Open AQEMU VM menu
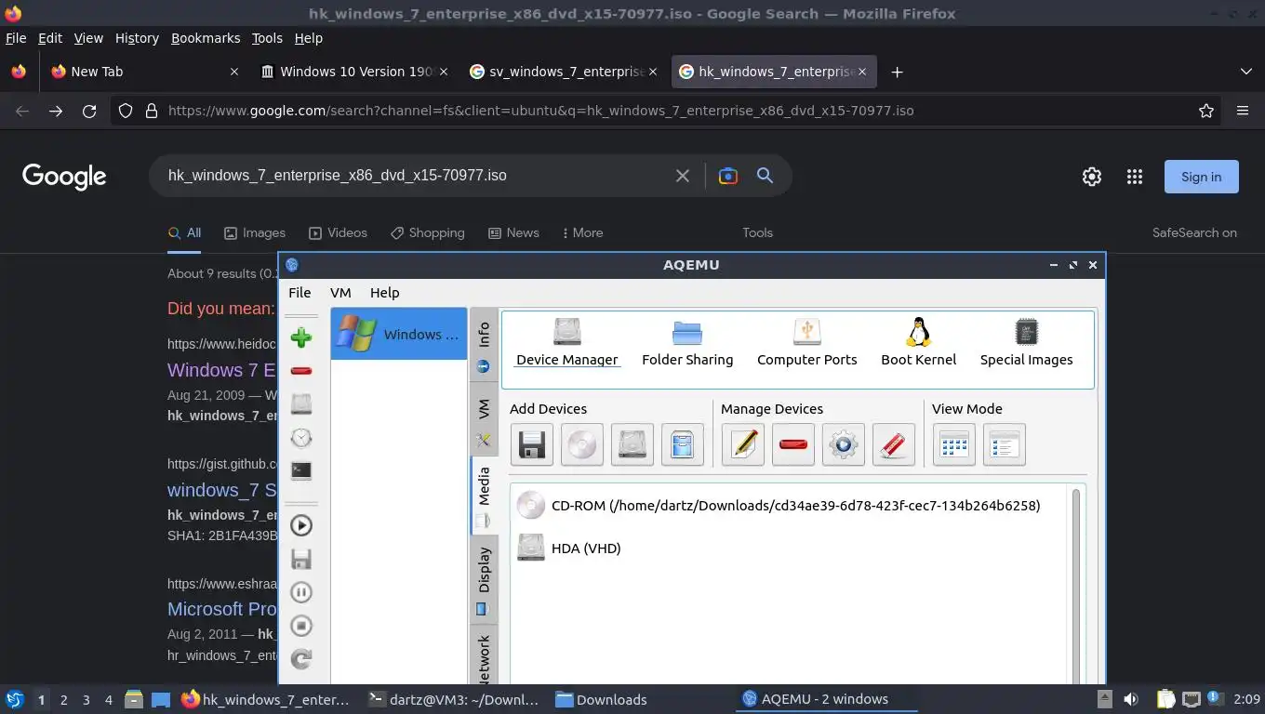This screenshot has height=714, width=1265. (340, 292)
